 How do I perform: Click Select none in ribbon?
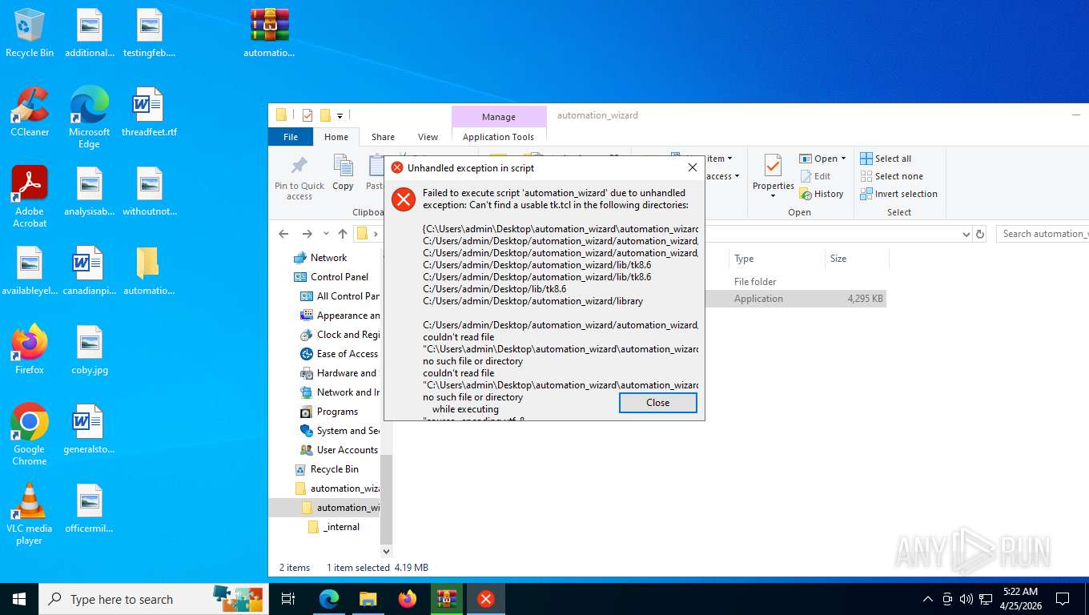pos(891,176)
